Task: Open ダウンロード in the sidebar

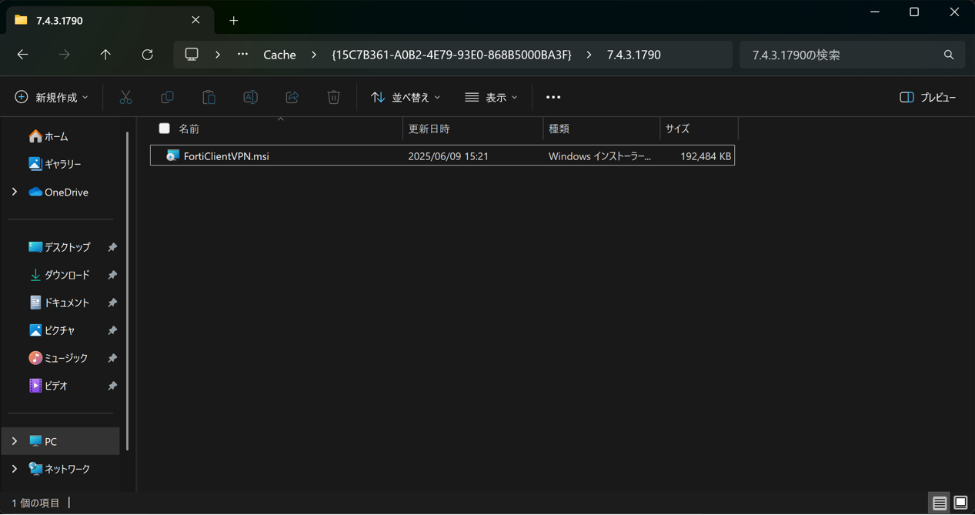Action: (x=59, y=275)
